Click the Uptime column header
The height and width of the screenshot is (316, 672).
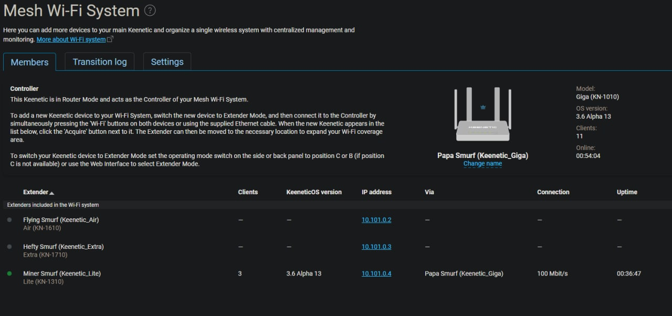(x=627, y=192)
